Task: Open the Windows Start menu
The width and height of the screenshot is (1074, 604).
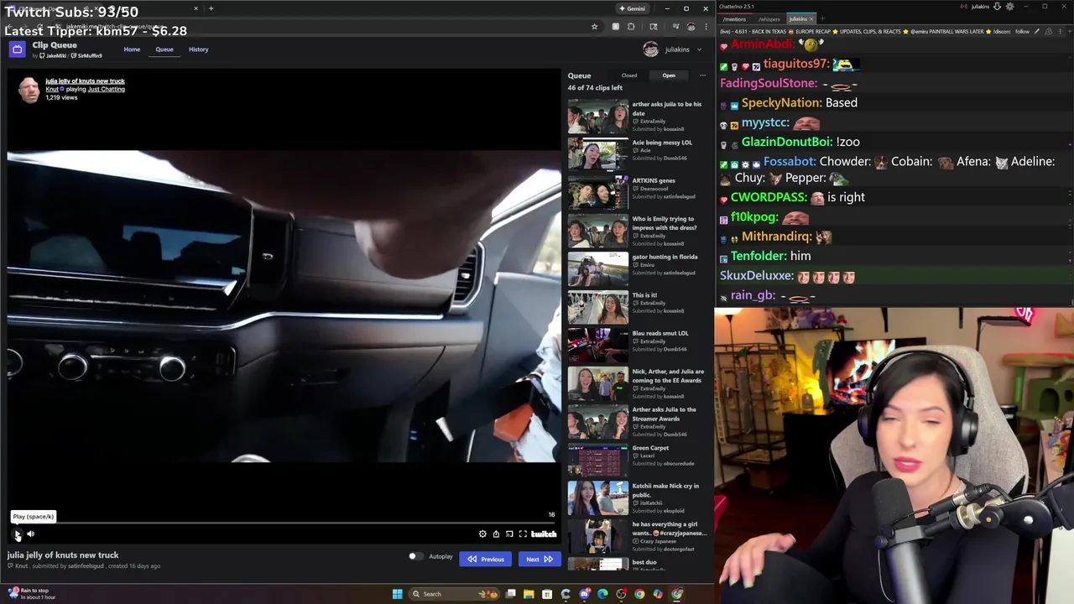Action: click(397, 594)
